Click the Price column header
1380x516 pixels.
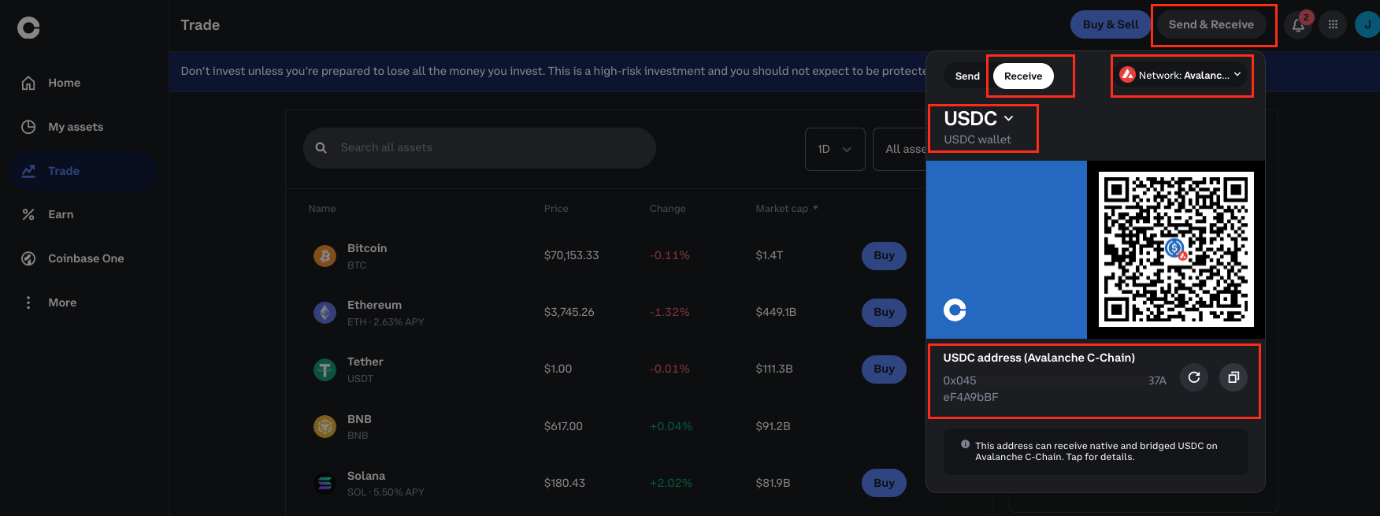pyautogui.click(x=556, y=209)
